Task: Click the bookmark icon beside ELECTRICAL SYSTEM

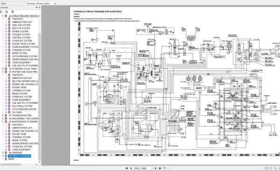Action: point(9,106)
